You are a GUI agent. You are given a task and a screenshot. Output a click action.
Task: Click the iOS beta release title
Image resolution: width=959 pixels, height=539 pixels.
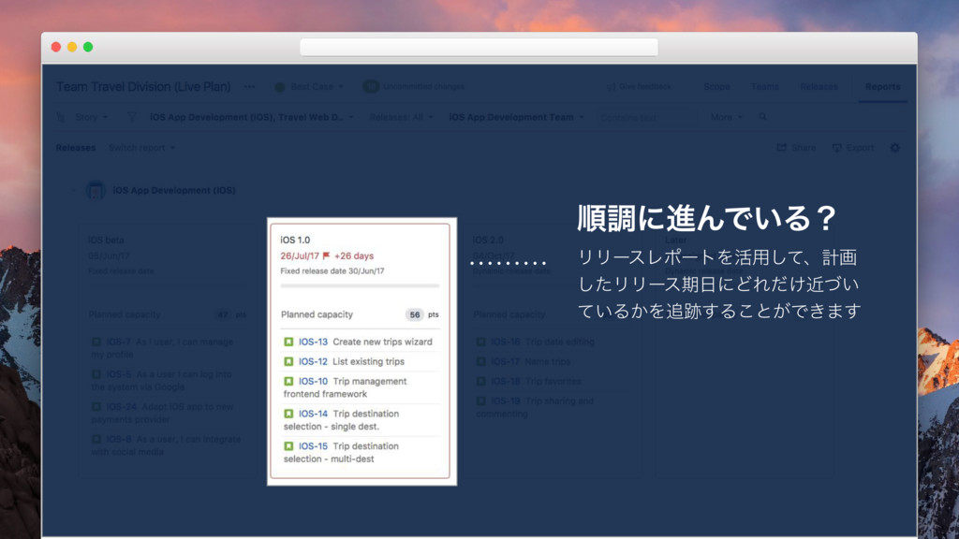click(x=106, y=240)
